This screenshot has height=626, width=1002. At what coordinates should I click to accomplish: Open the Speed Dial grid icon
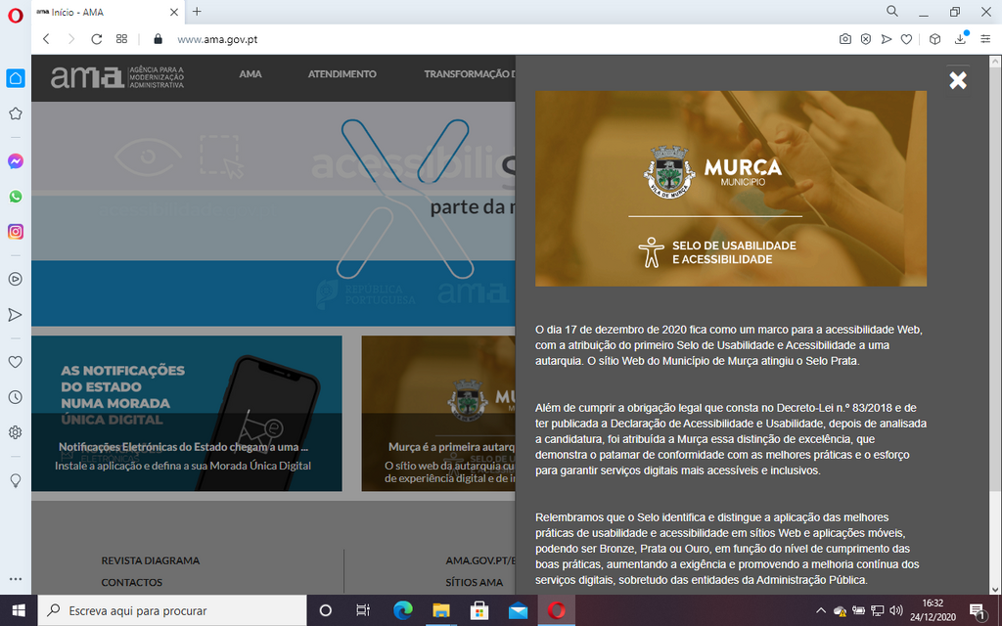(121, 39)
